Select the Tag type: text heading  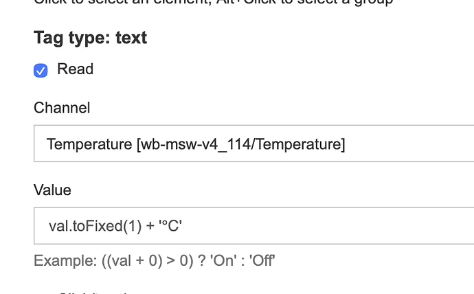click(91, 38)
